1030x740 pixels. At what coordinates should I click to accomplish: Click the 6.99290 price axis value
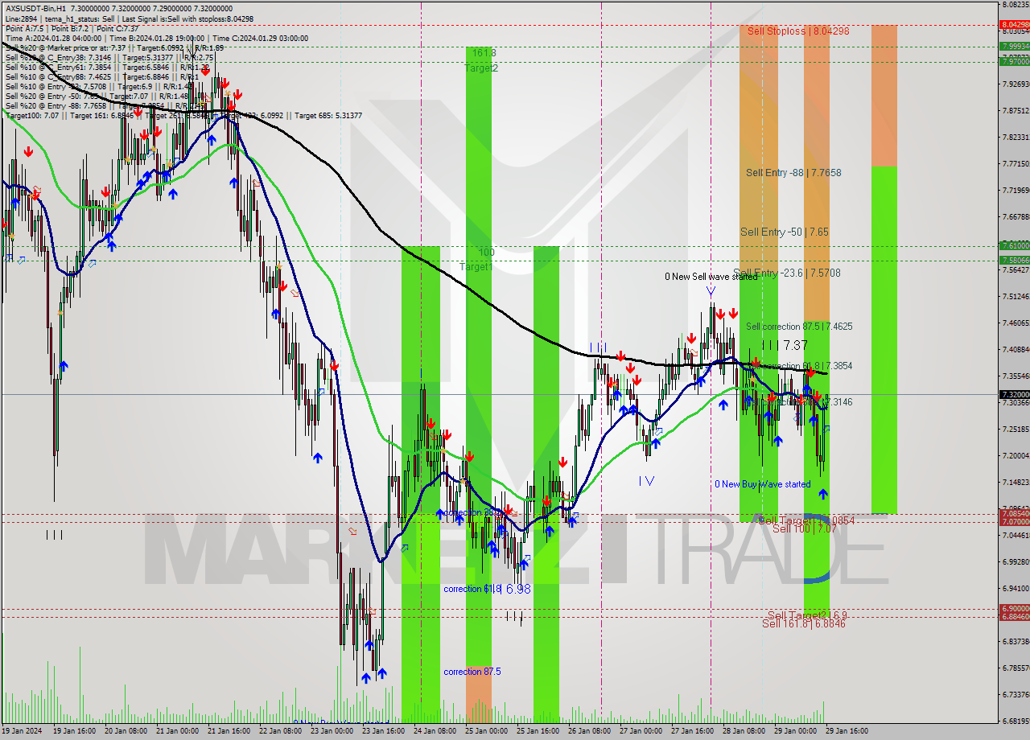[1016, 561]
